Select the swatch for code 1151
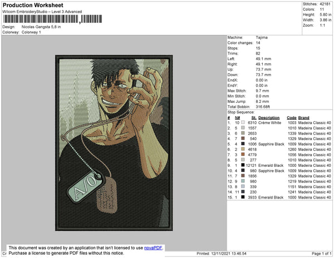Viewport: 334px width, 258px height. click(x=243, y=186)
